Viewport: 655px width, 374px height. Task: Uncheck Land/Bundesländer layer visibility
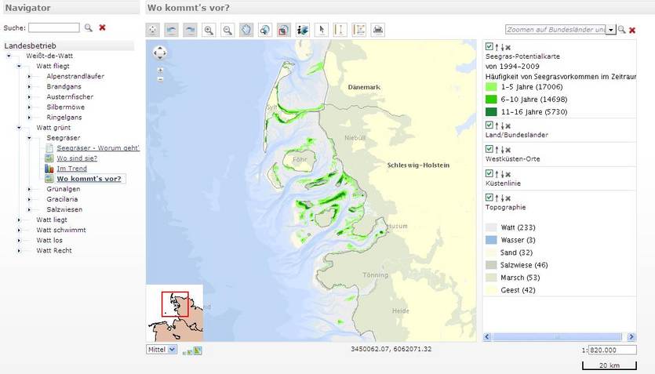[x=489, y=125]
